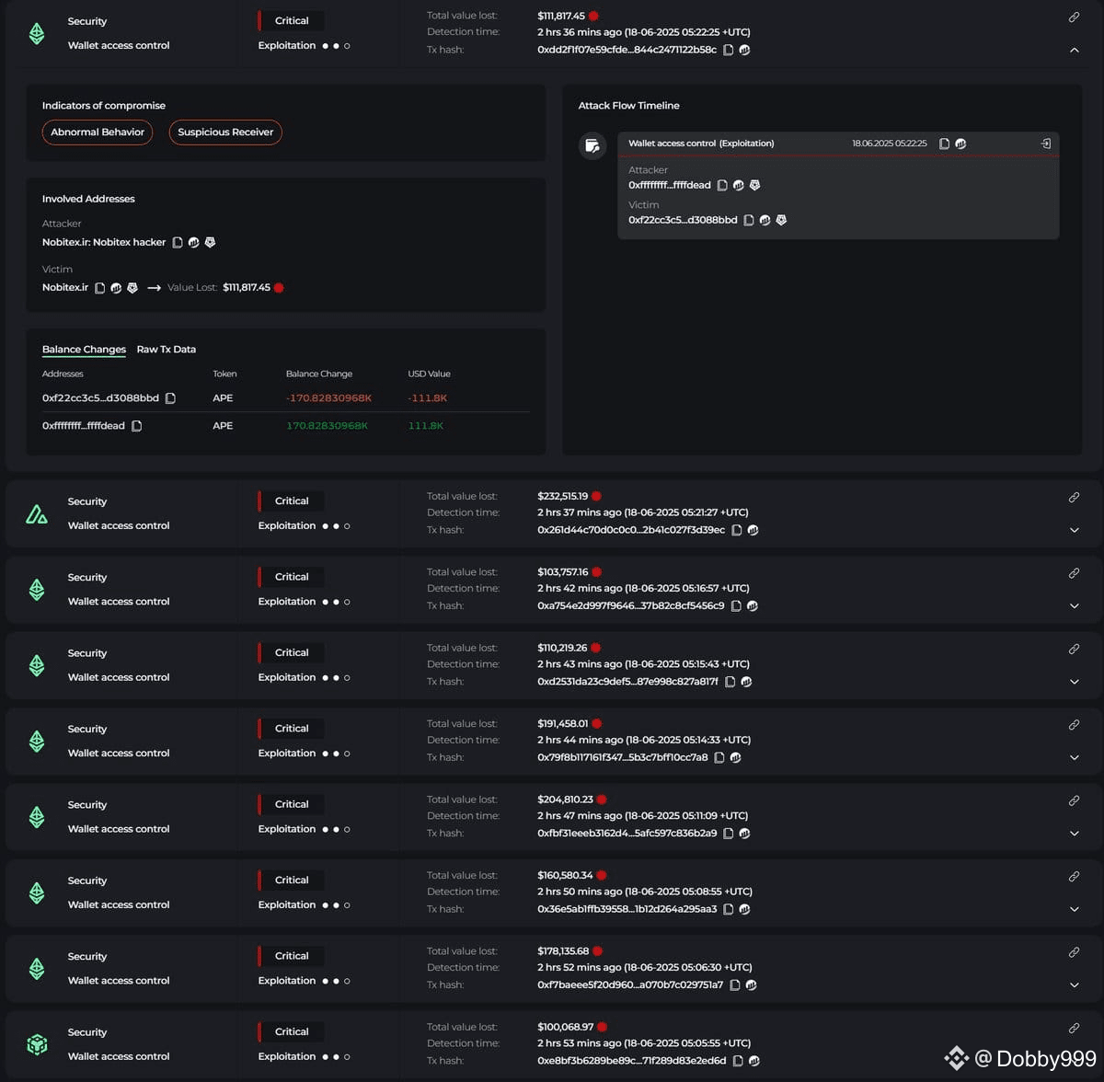This screenshot has width=1104, height=1082.
Task: Collapse the expanded $111,817.45 alert
Action: pos(1074,50)
